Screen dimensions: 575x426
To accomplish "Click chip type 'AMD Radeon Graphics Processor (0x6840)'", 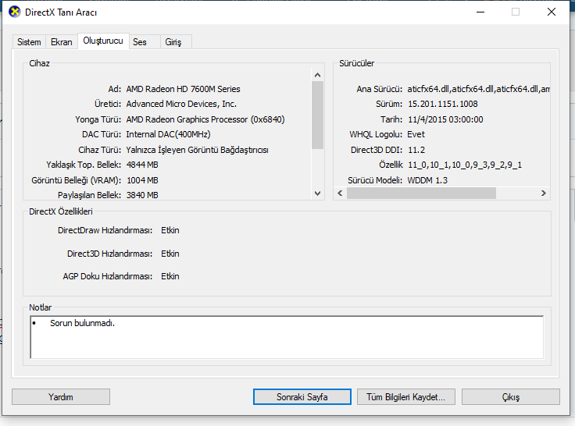I will pyautogui.click(x=205, y=119).
